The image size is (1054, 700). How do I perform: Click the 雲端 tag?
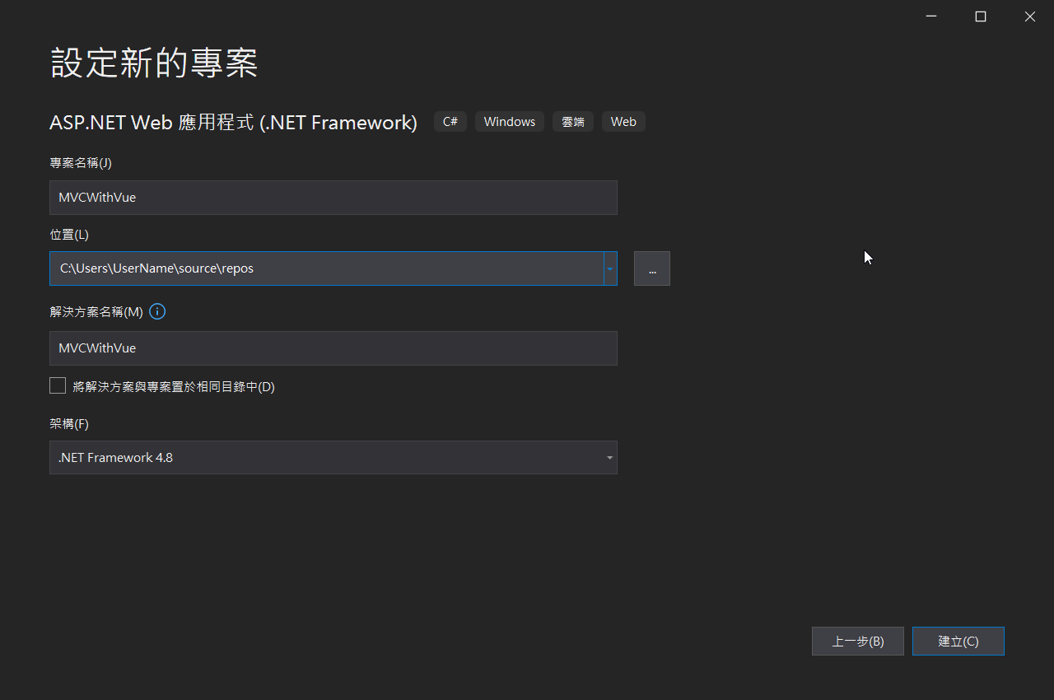point(572,122)
